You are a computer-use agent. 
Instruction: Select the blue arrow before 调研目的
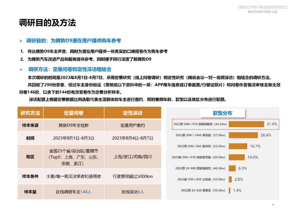click(21, 40)
